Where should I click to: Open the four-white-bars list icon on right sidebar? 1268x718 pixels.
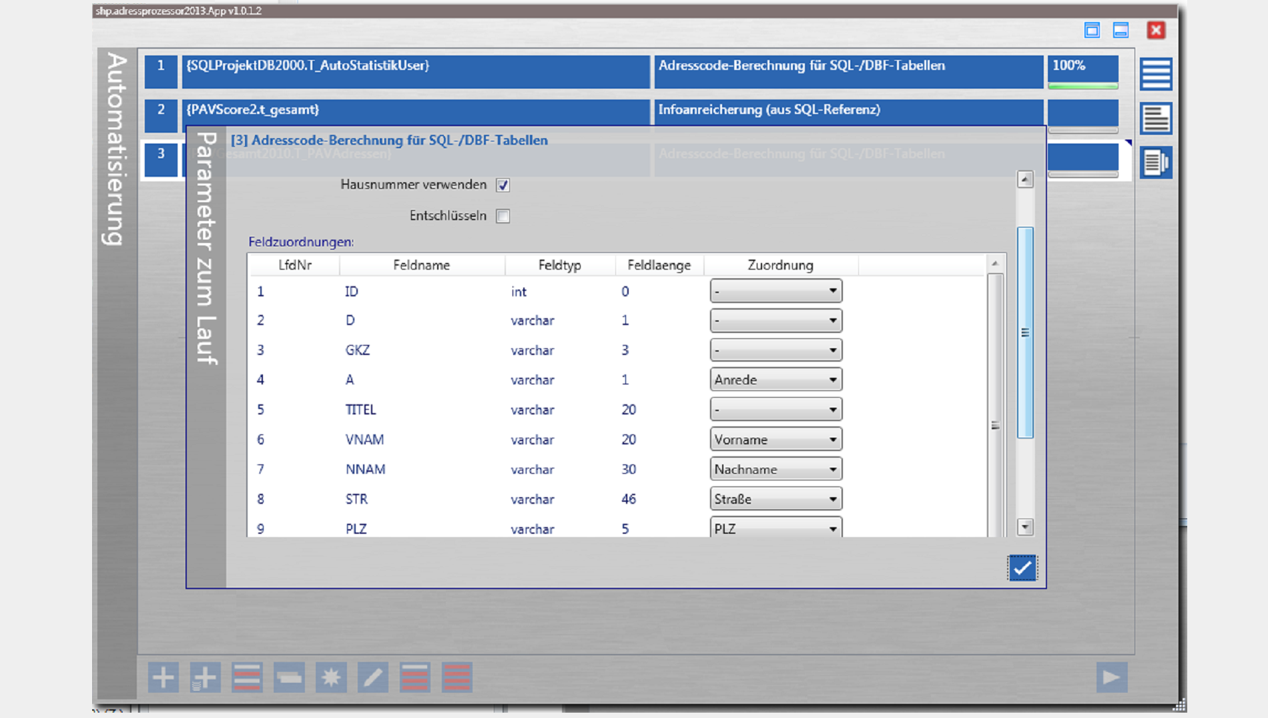(1155, 73)
